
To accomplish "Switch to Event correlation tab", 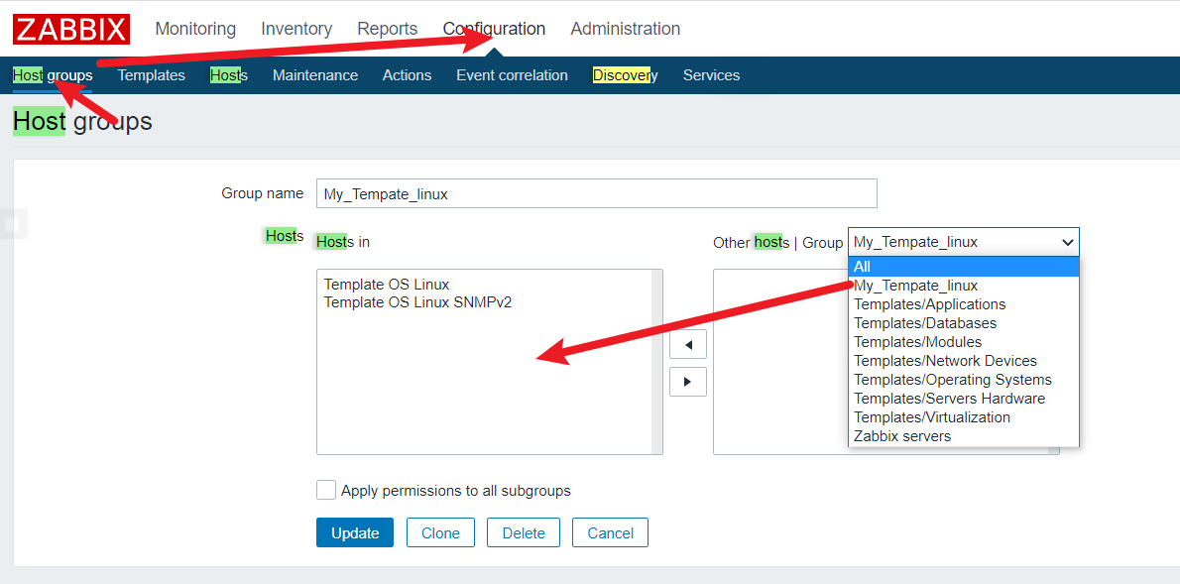I will point(512,75).
